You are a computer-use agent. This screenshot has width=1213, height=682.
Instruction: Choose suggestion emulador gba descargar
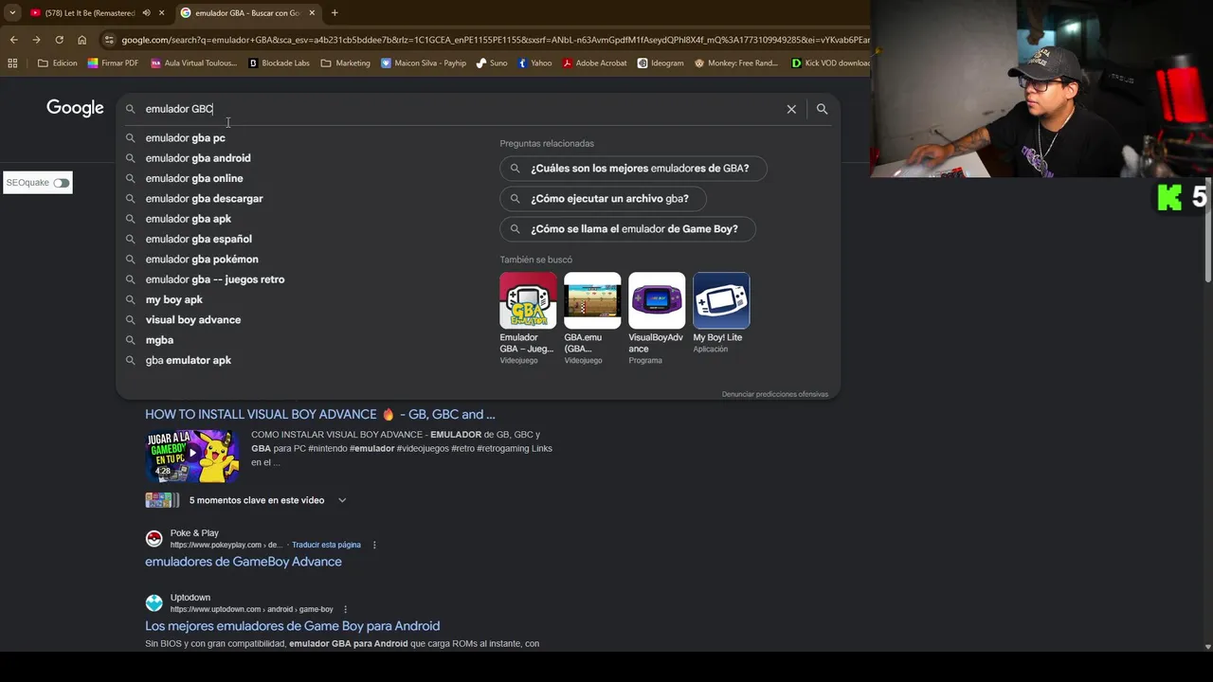[x=204, y=199]
